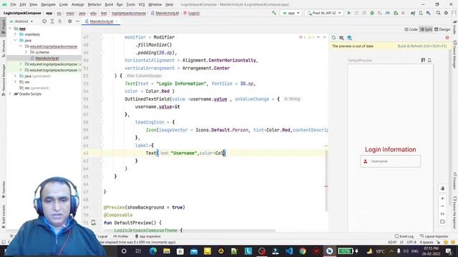Click the preview Refresh icon
Viewport: 458px width, 257px height.
pyautogui.click(x=333, y=38)
